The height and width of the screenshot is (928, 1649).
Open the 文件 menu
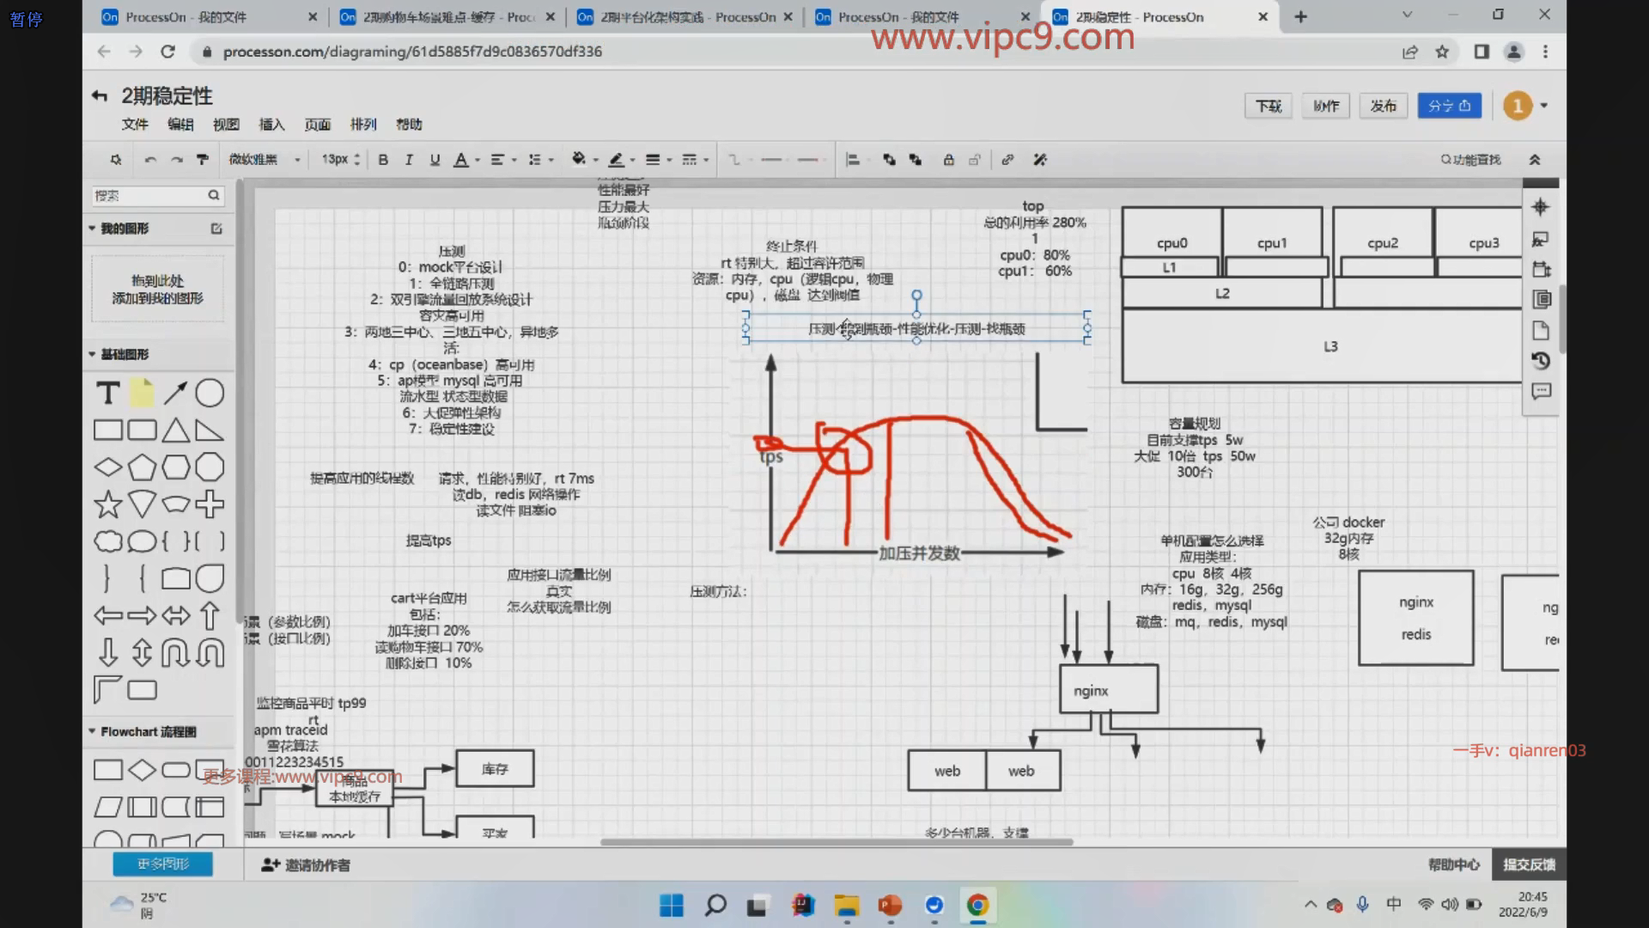135,125
